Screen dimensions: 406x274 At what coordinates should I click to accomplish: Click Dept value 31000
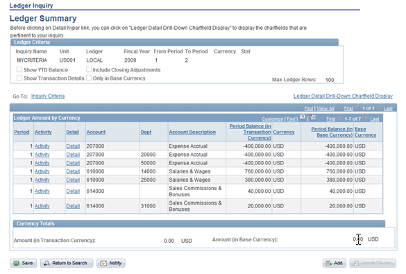click(x=148, y=206)
